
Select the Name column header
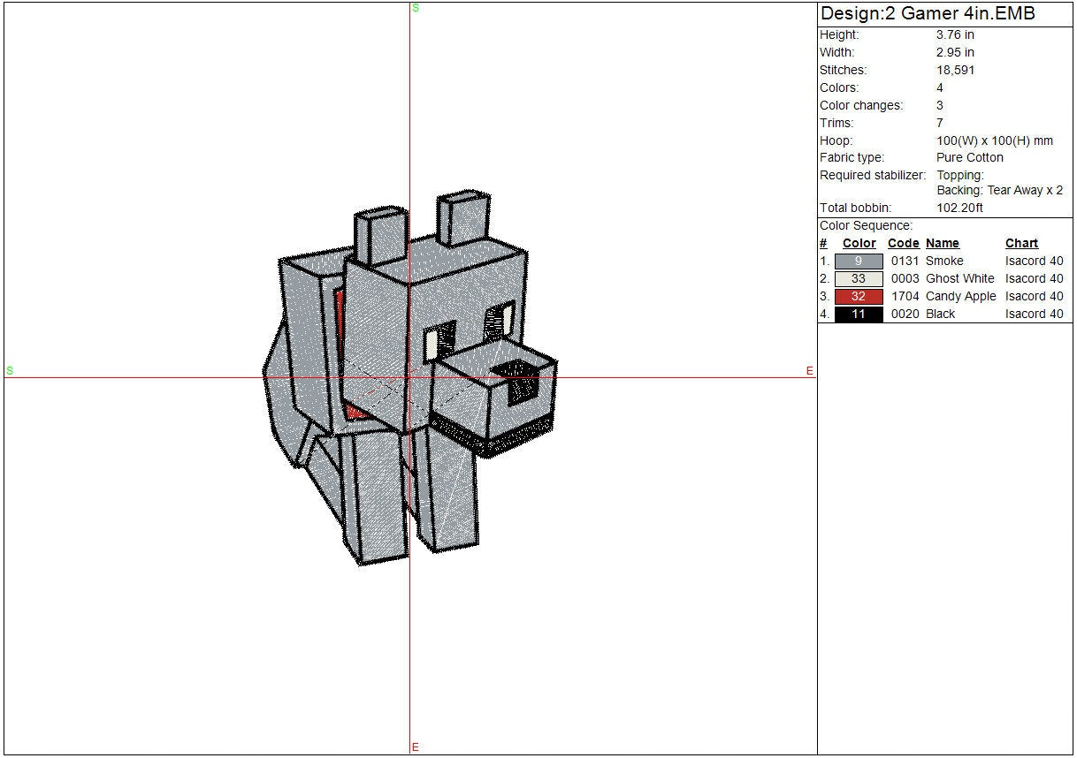pyautogui.click(x=942, y=244)
